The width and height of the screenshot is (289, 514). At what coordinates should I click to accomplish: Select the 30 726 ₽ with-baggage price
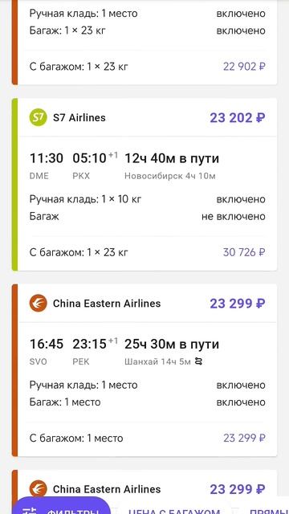point(244,252)
